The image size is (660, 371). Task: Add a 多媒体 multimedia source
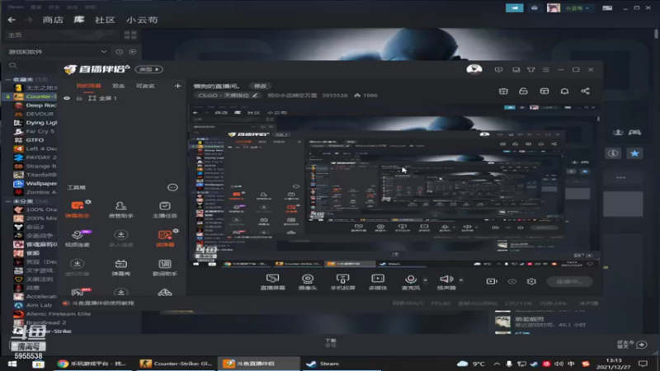tap(378, 282)
